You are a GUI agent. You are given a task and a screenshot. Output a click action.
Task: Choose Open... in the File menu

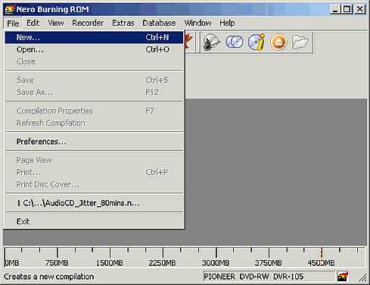click(94, 49)
